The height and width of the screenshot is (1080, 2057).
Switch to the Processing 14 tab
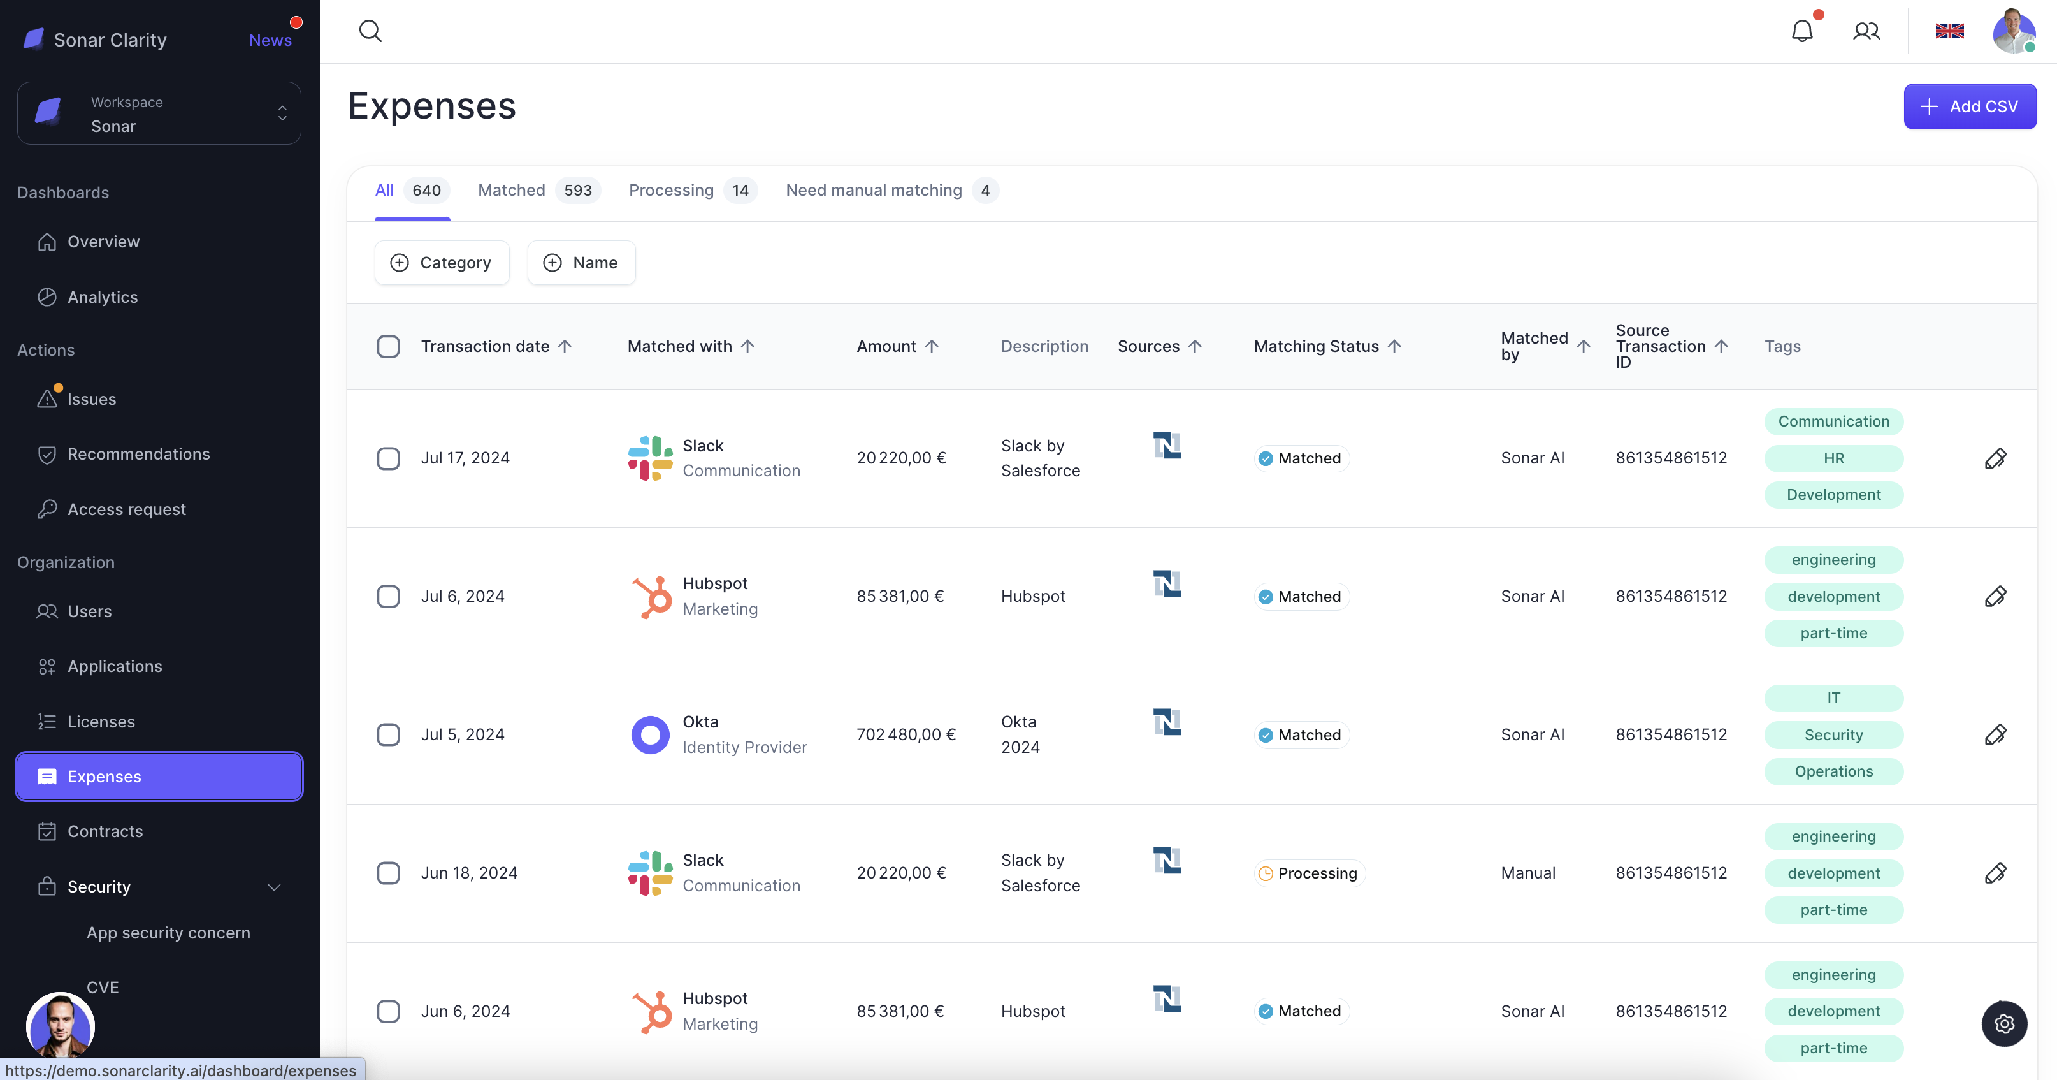pos(692,190)
